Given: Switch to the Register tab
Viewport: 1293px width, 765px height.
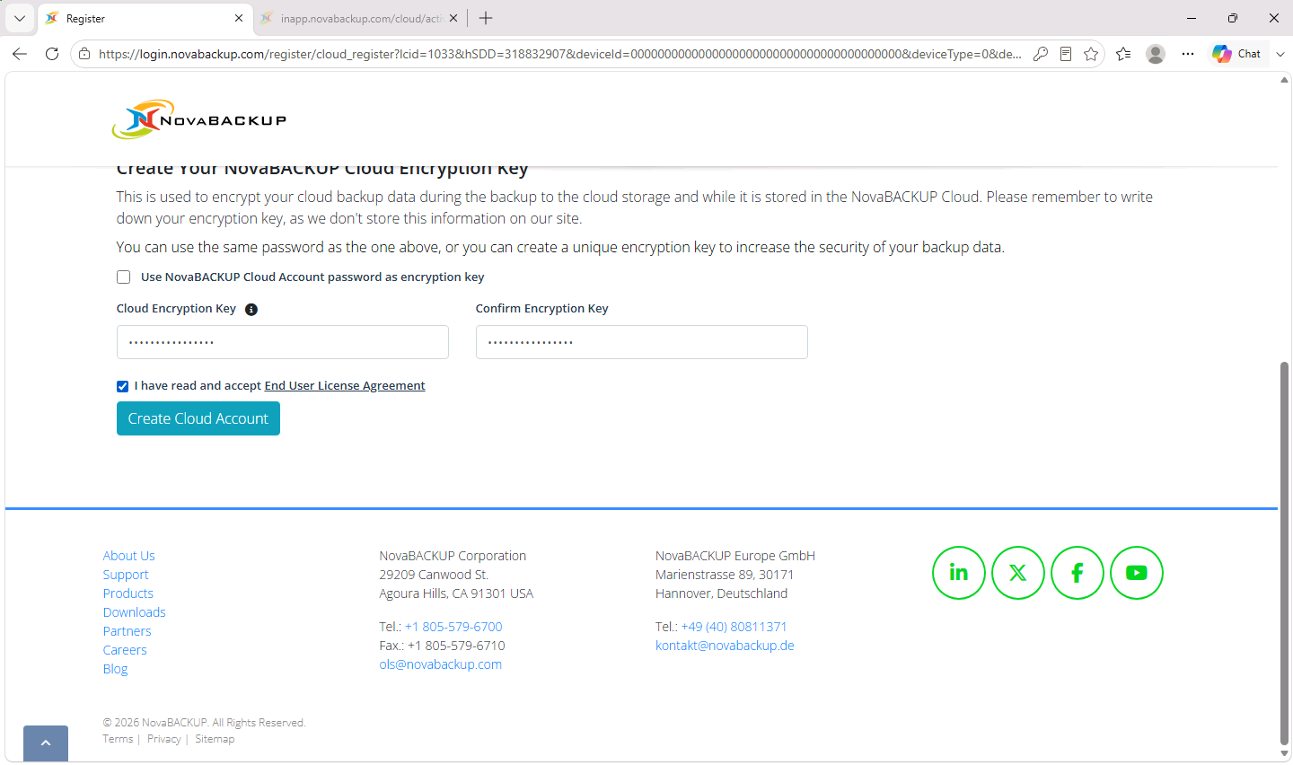Looking at the screenshot, I should point(144,18).
